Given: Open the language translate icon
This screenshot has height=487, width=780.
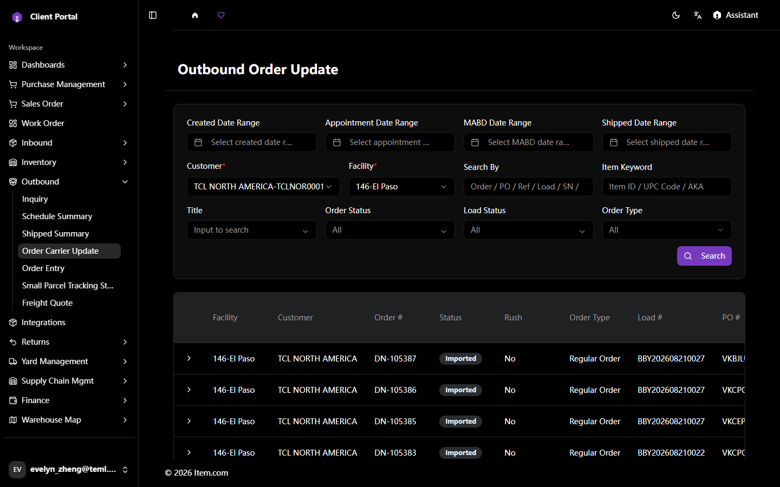Looking at the screenshot, I should [x=698, y=15].
